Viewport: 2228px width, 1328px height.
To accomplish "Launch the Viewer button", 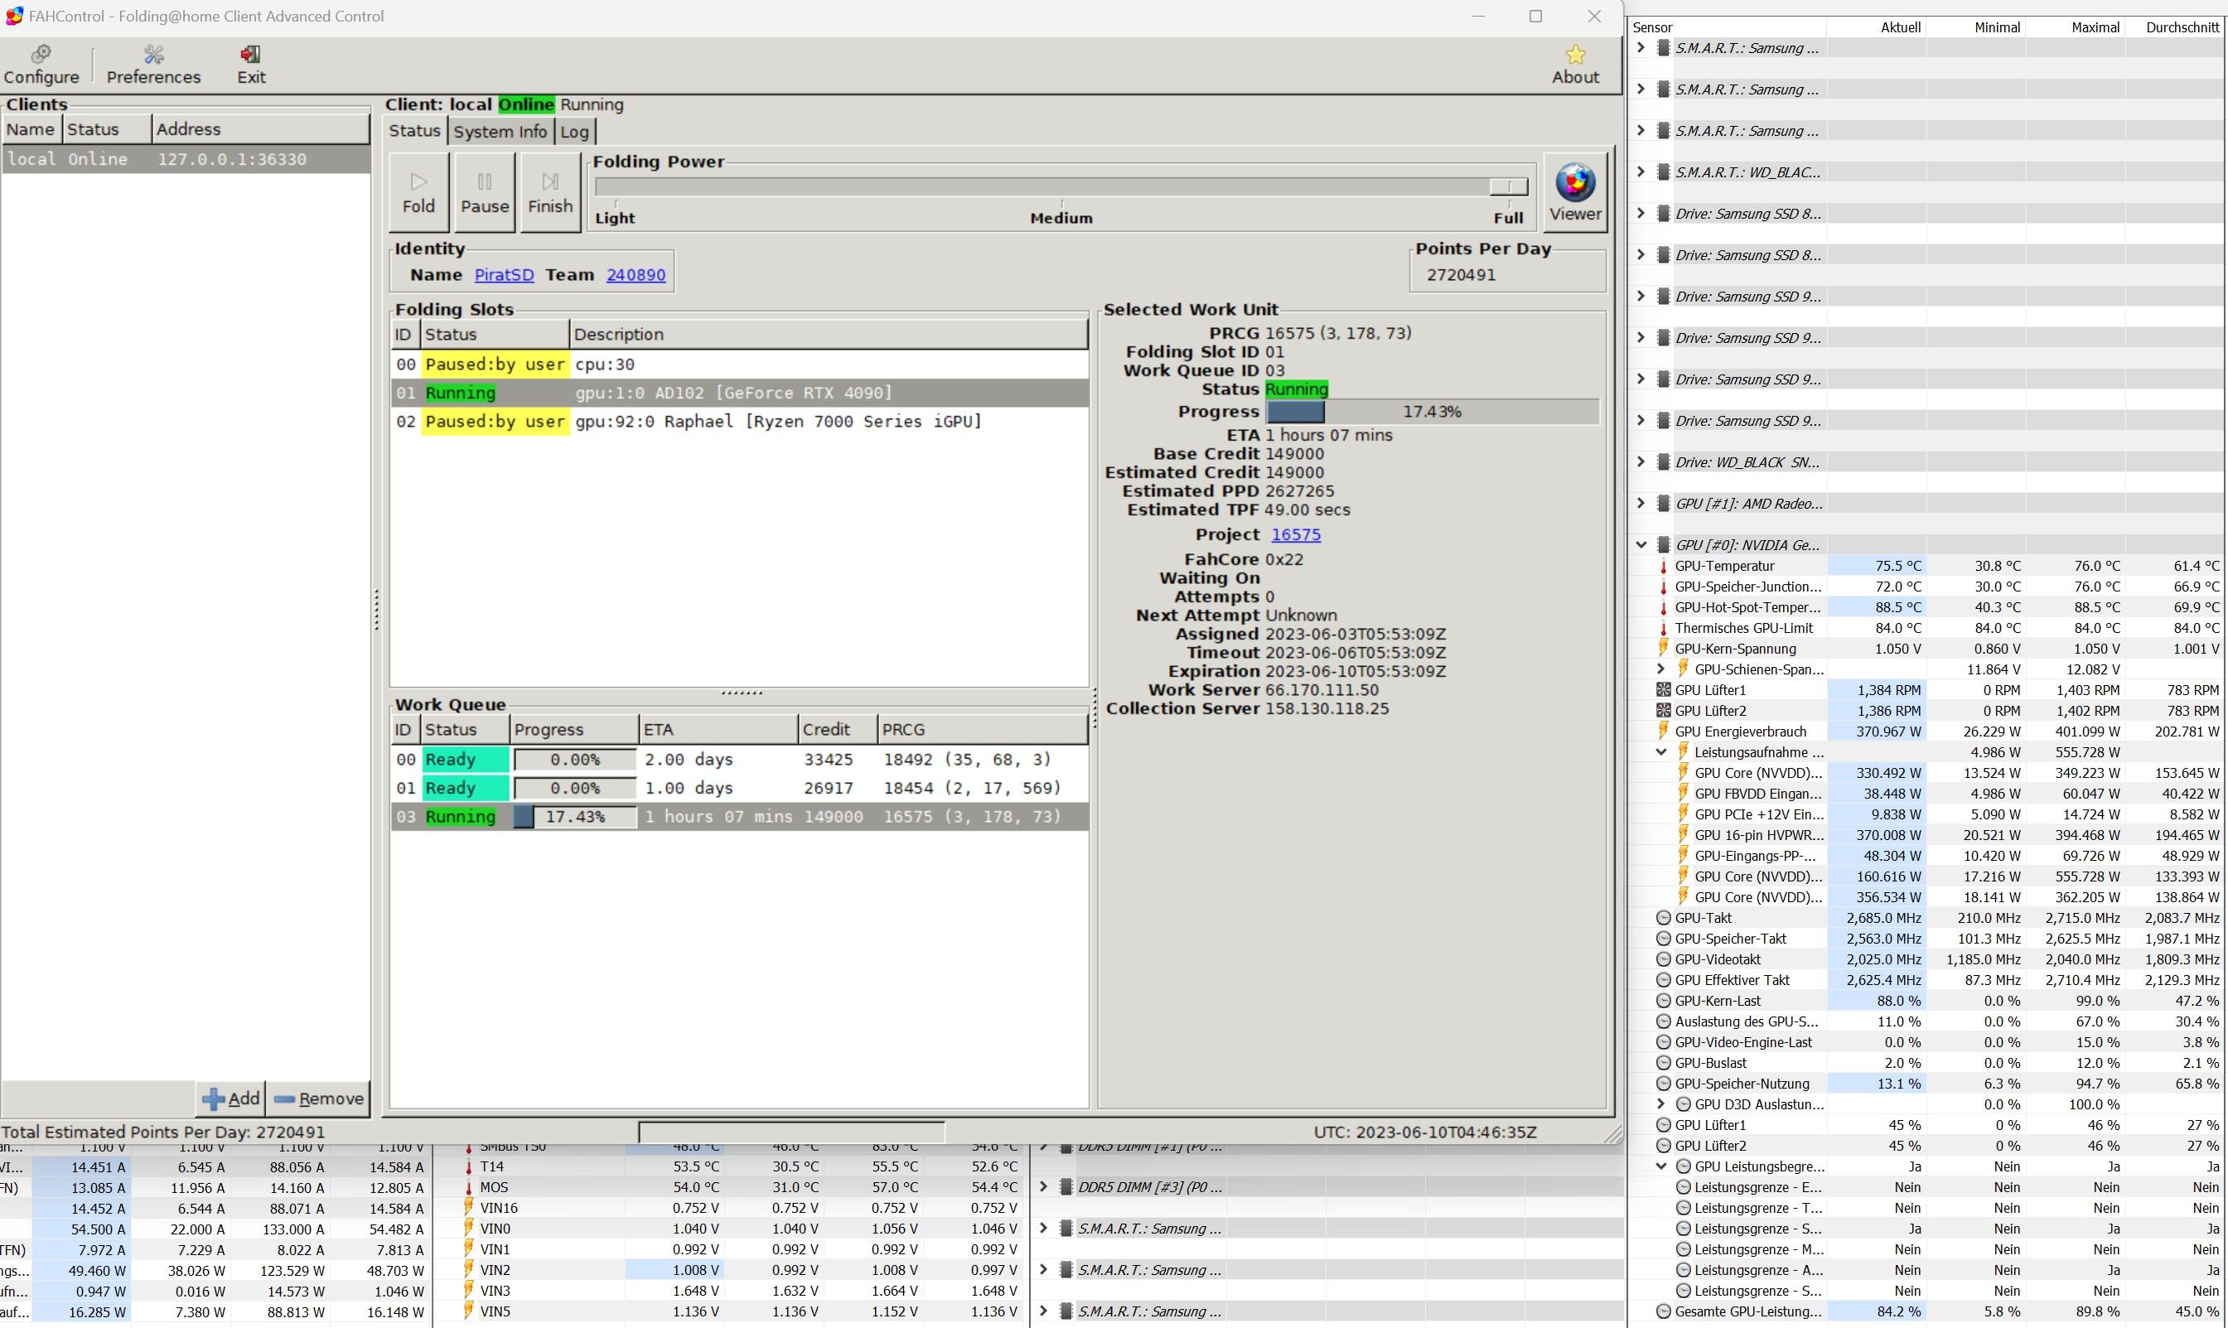I will coord(1575,191).
